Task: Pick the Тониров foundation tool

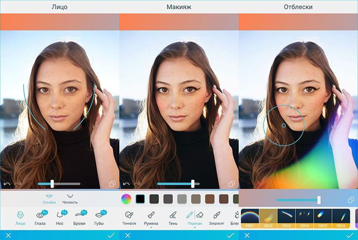Action: coord(129,217)
